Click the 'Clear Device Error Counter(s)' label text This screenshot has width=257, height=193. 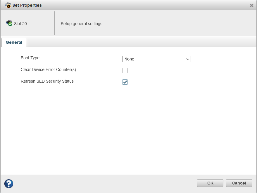pos(48,70)
